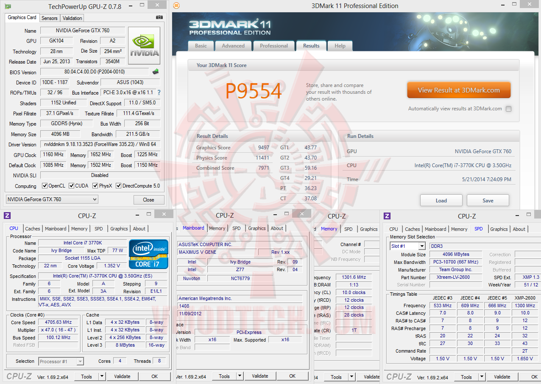The height and width of the screenshot is (384, 541).
Task: Open the NVIDIA GeForce GTX 760 dropdown
Action: click(52, 199)
